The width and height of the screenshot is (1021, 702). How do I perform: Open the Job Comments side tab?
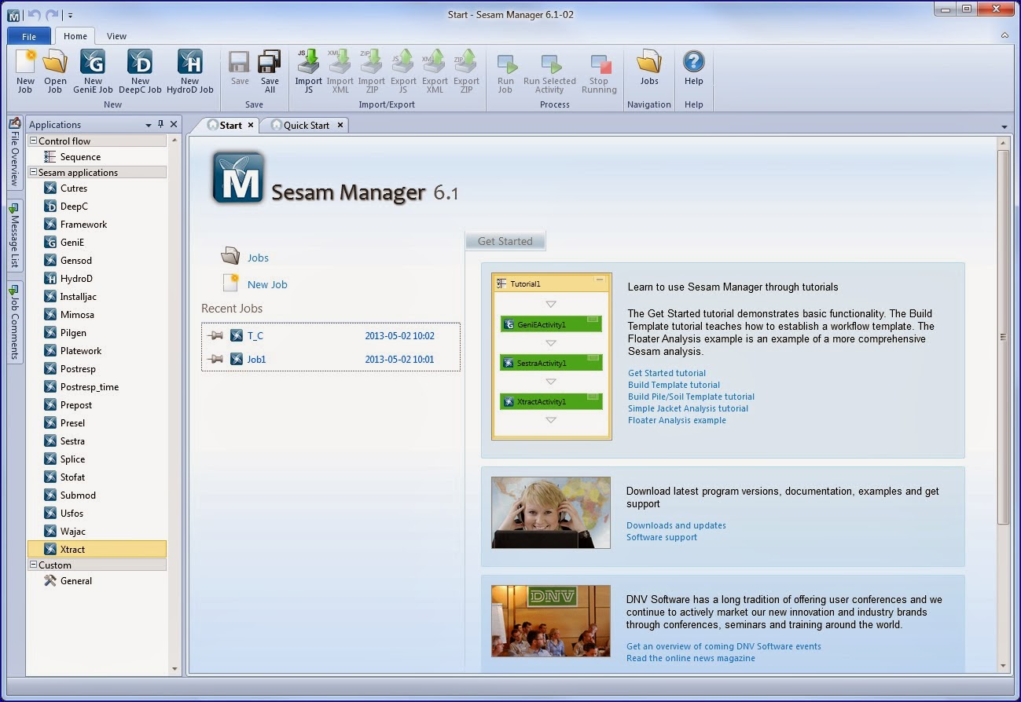coord(14,322)
